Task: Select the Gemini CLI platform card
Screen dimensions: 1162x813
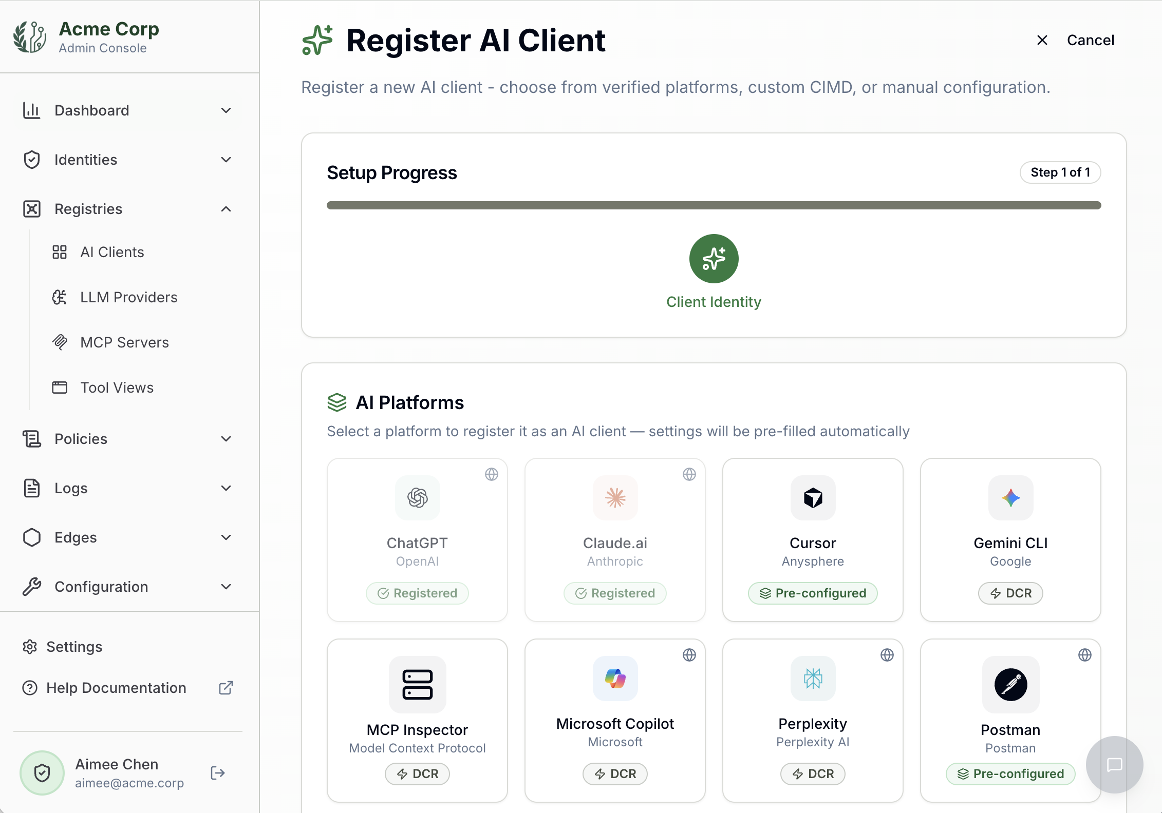Action: tap(1010, 540)
